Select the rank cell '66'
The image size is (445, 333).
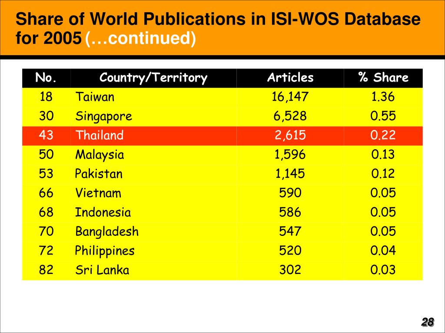coord(46,193)
